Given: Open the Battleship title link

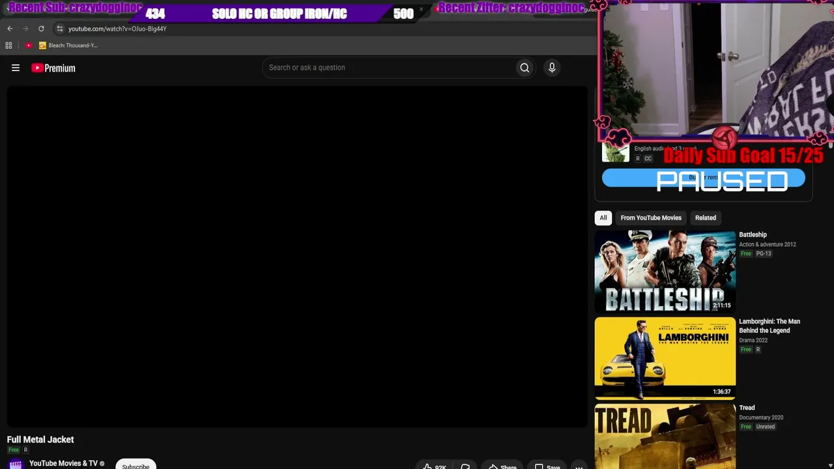Looking at the screenshot, I should click(753, 234).
